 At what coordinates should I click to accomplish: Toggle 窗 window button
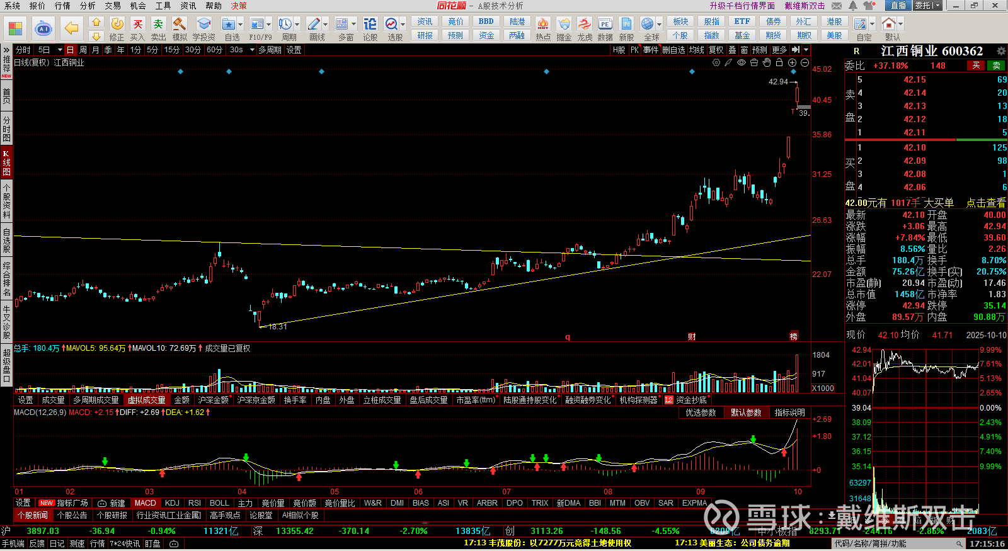(744, 50)
